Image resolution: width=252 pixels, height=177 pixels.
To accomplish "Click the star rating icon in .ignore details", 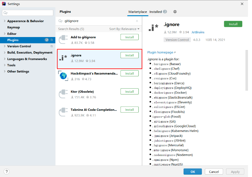I will (180, 32).
